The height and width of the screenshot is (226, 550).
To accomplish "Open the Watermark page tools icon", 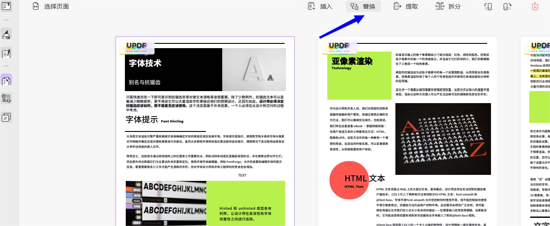I will (6, 117).
